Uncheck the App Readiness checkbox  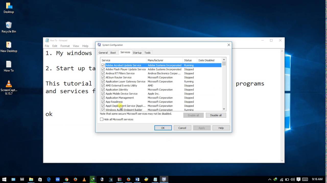[x=103, y=102]
